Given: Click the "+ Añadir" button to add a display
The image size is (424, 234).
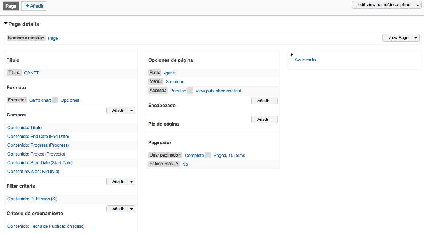Looking at the screenshot, I should [x=34, y=6].
